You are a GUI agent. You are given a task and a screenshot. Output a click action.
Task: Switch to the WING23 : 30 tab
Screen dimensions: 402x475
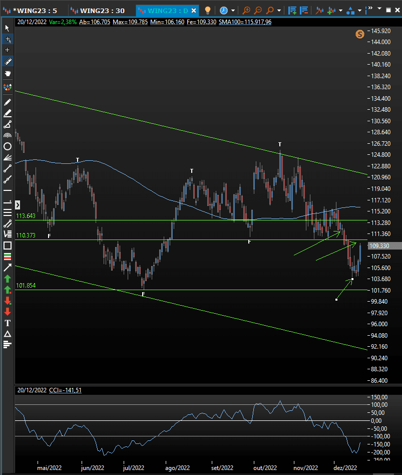(98, 11)
